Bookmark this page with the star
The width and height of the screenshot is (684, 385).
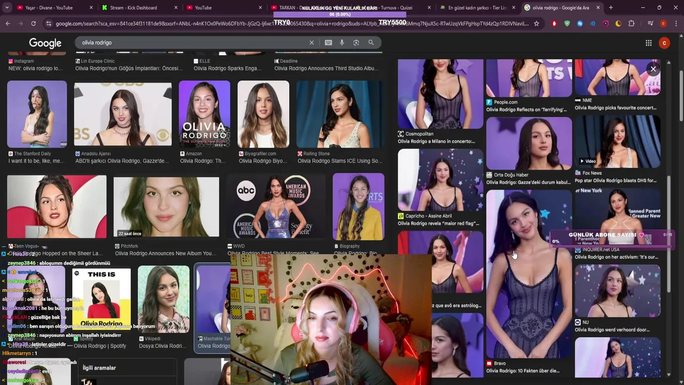537,24
